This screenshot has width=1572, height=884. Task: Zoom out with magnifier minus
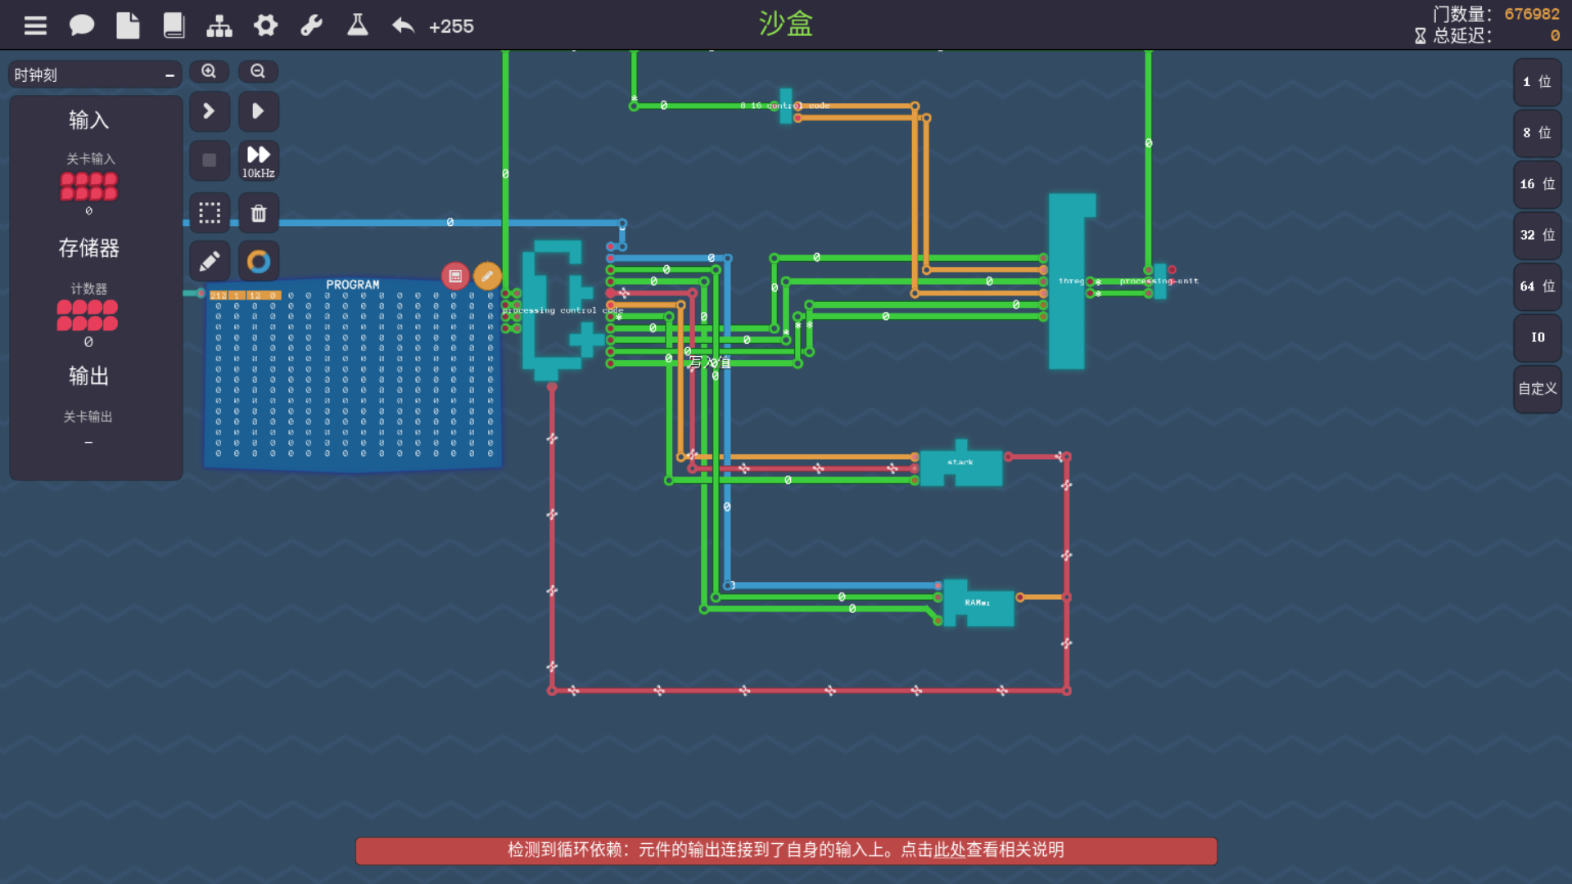tap(258, 71)
